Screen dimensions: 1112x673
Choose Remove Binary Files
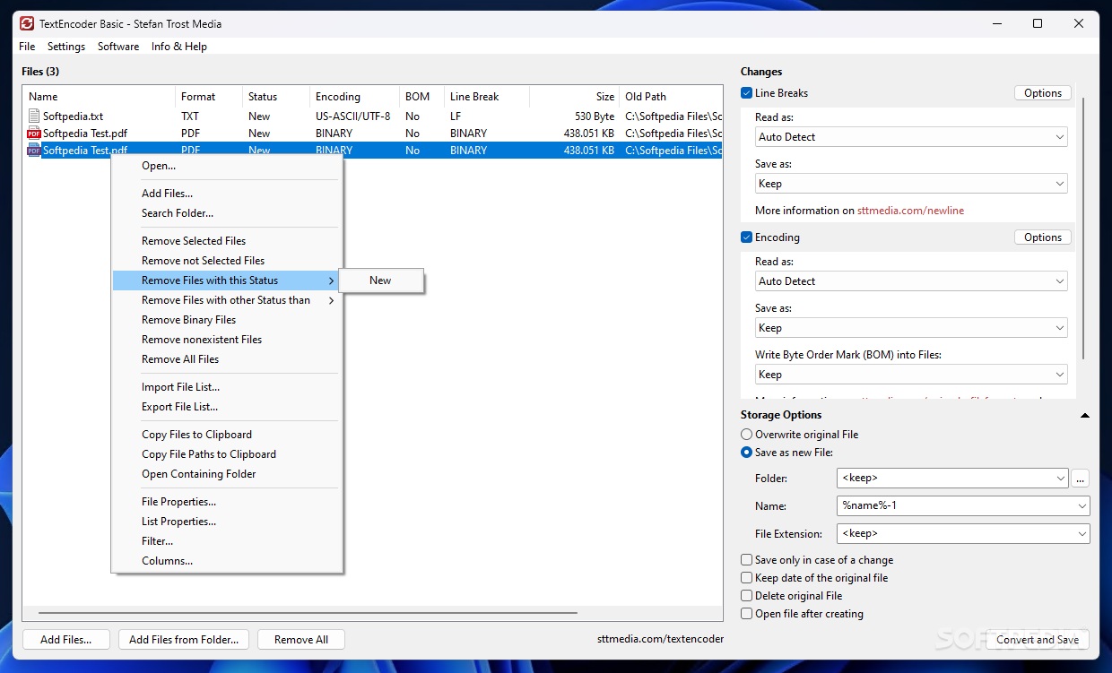coord(226,320)
